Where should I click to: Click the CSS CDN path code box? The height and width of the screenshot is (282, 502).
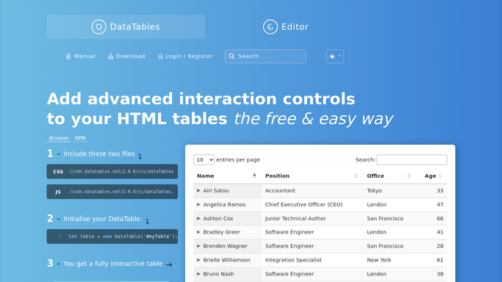[112, 171]
